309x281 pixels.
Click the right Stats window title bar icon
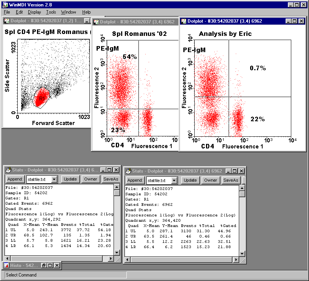click(128, 171)
